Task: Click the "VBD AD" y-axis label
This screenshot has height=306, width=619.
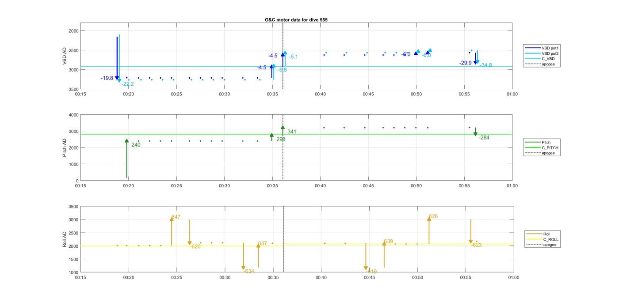Action: [64, 57]
